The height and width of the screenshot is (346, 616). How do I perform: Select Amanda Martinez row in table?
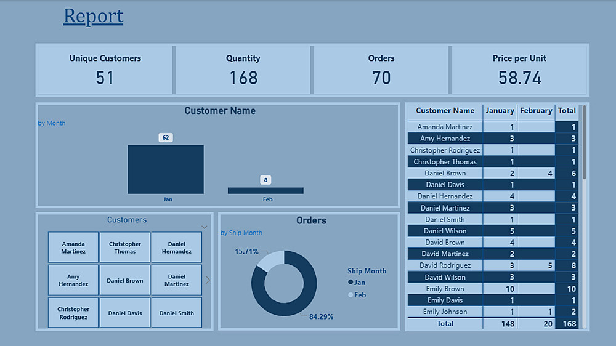click(x=493, y=127)
